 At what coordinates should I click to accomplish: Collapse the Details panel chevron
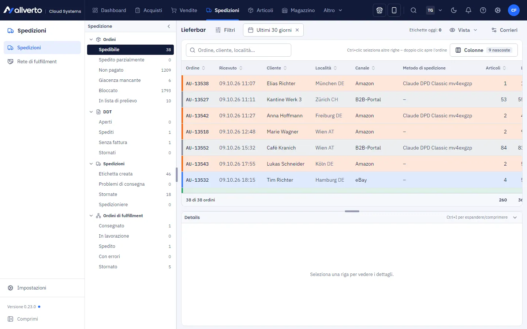click(x=515, y=218)
